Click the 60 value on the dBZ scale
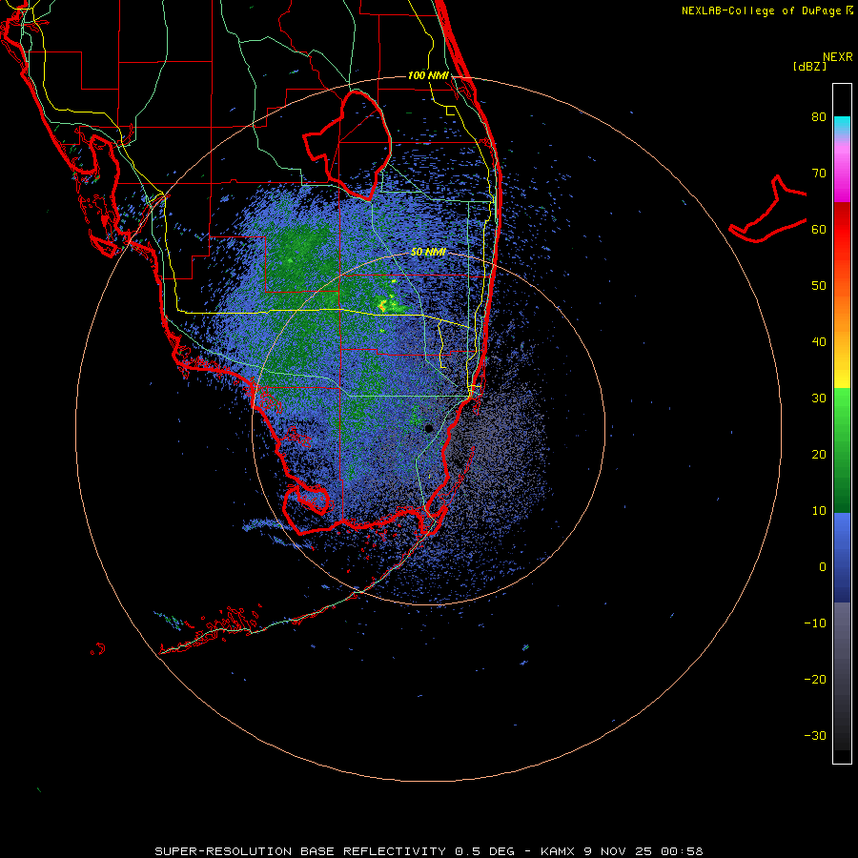858x858 pixels. click(819, 230)
